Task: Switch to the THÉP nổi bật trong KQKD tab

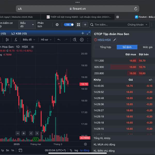Action: click(79, 17)
